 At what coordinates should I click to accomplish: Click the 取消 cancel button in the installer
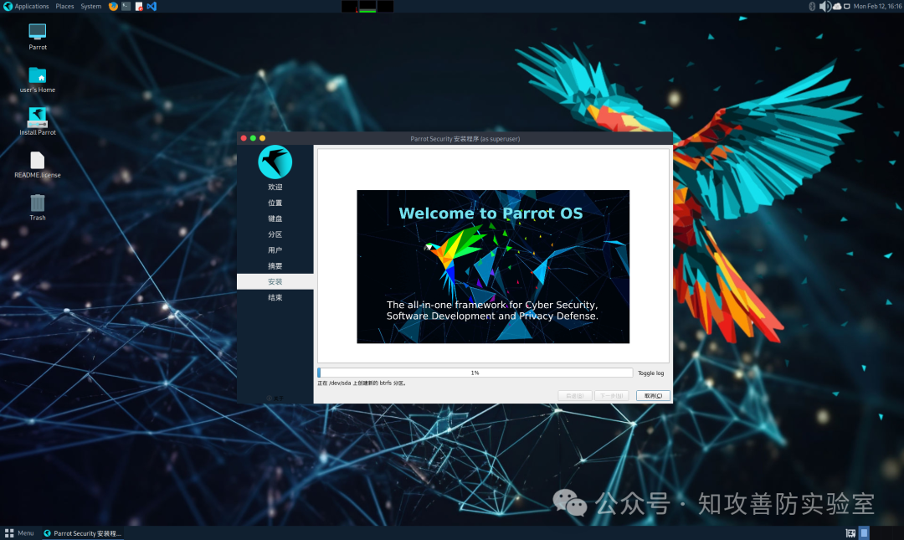coord(652,395)
